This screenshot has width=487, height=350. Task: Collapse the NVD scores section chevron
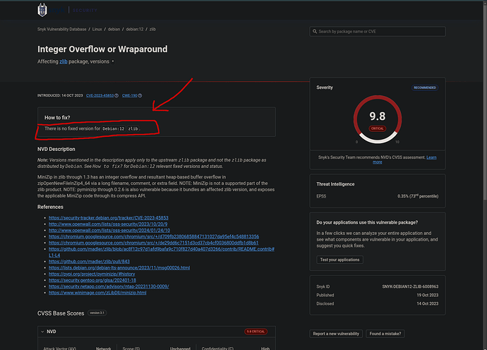42,332
